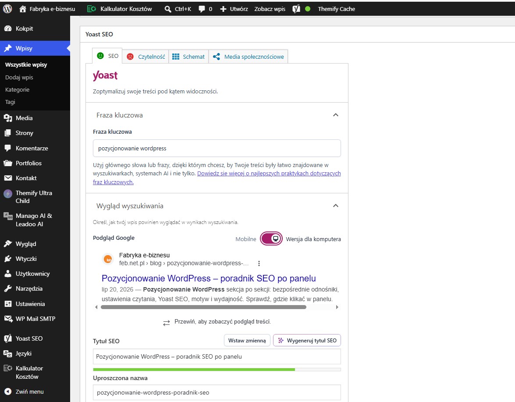Focus the Fraza kluczowa input field
This screenshot has width=515, height=402.
(x=217, y=148)
